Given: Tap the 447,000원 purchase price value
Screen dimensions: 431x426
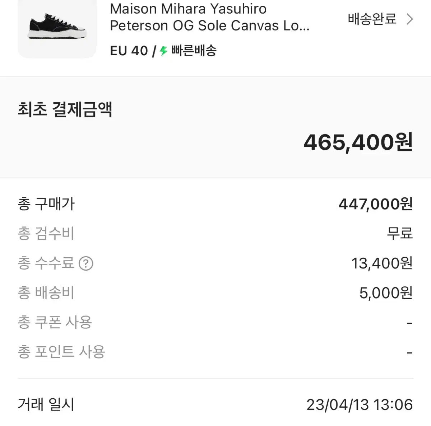Looking at the screenshot, I should [x=376, y=204].
